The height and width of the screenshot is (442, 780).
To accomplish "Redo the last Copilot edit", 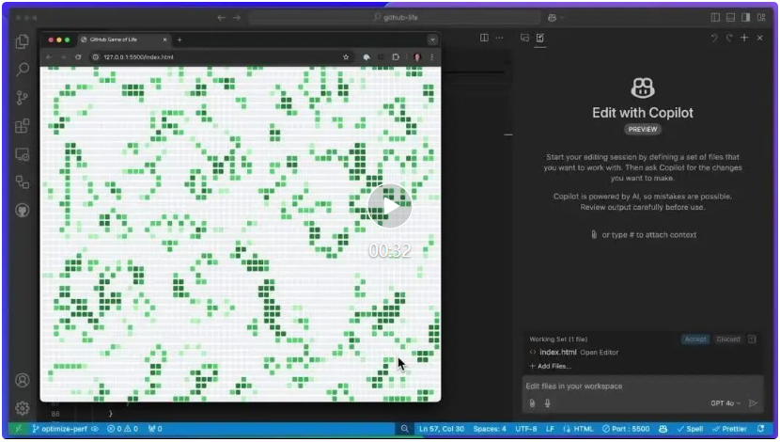I will click(729, 38).
